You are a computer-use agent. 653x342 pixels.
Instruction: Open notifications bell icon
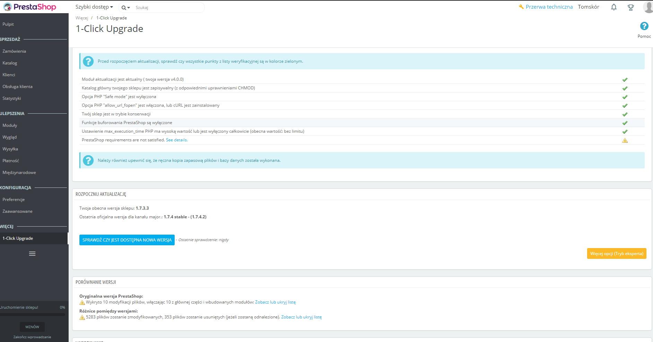point(613,7)
